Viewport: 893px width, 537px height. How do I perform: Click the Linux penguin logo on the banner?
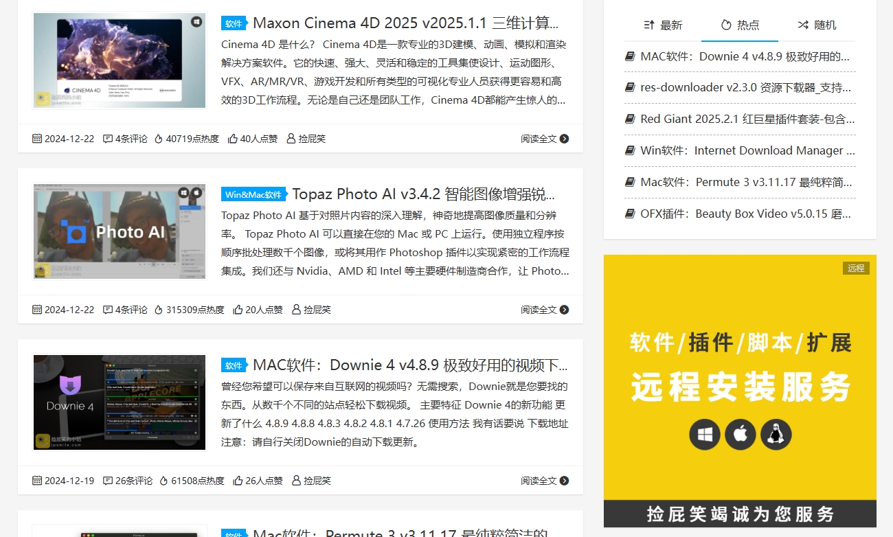click(776, 435)
